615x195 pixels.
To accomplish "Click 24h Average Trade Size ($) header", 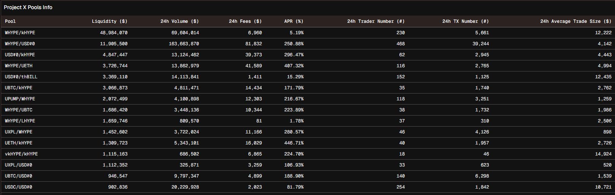I will 575,21.
